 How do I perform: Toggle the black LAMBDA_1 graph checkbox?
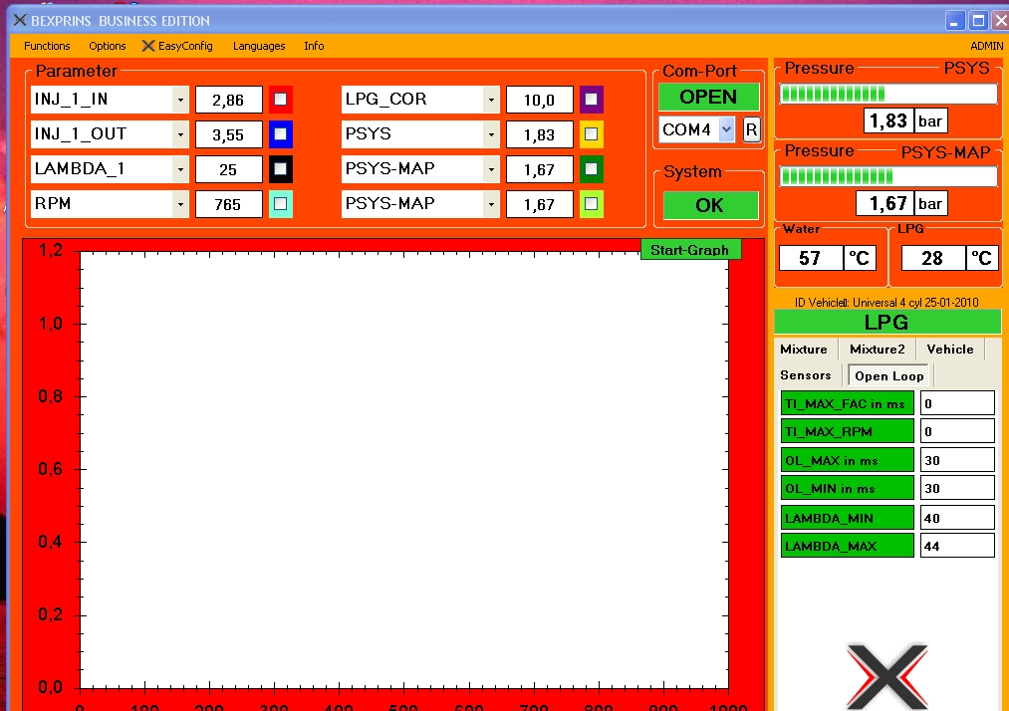coord(281,169)
